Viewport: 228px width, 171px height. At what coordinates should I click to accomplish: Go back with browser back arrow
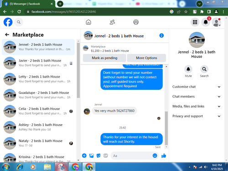tap(5, 12)
